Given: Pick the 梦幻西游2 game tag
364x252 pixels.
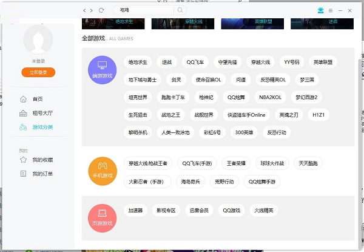Looking at the screenshot, I should point(306,97).
